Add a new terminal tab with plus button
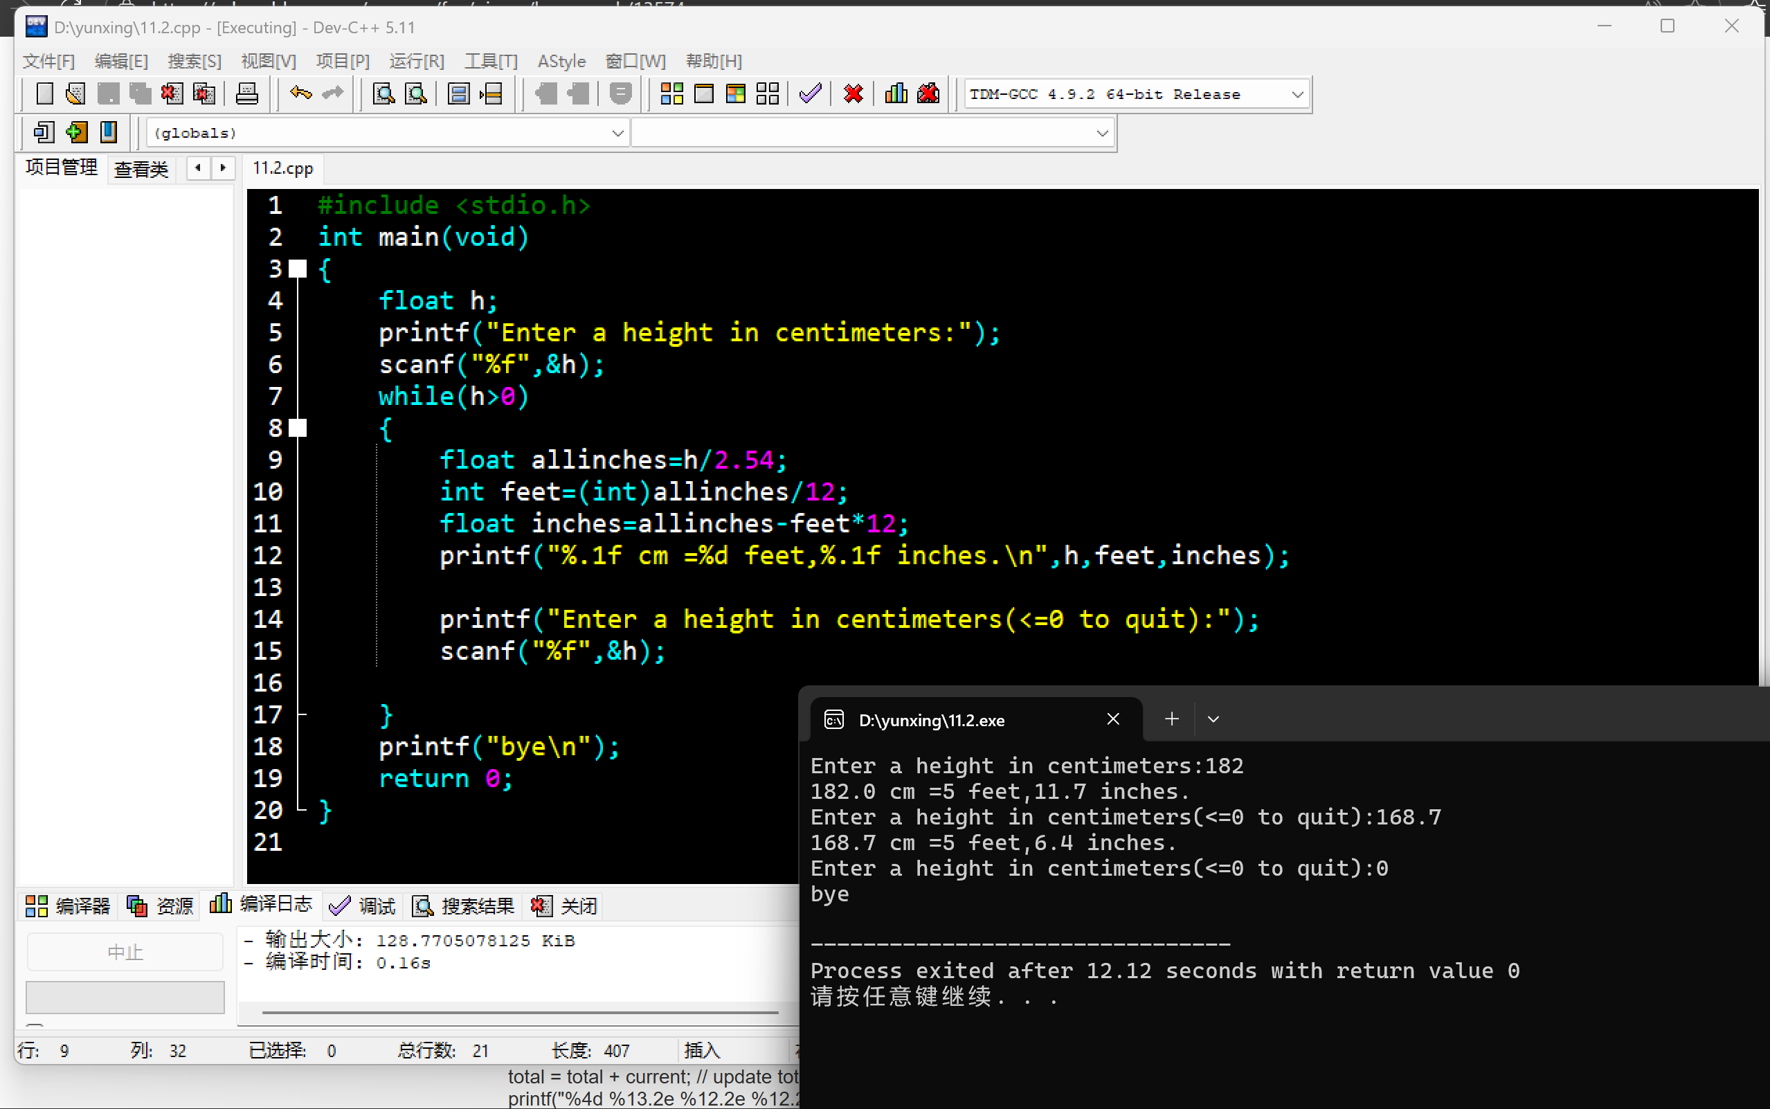The image size is (1770, 1109). coord(1171,719)
